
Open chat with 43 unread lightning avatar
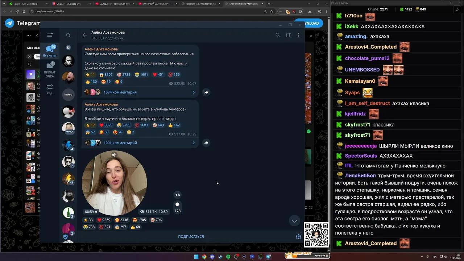tap(68, 179)
